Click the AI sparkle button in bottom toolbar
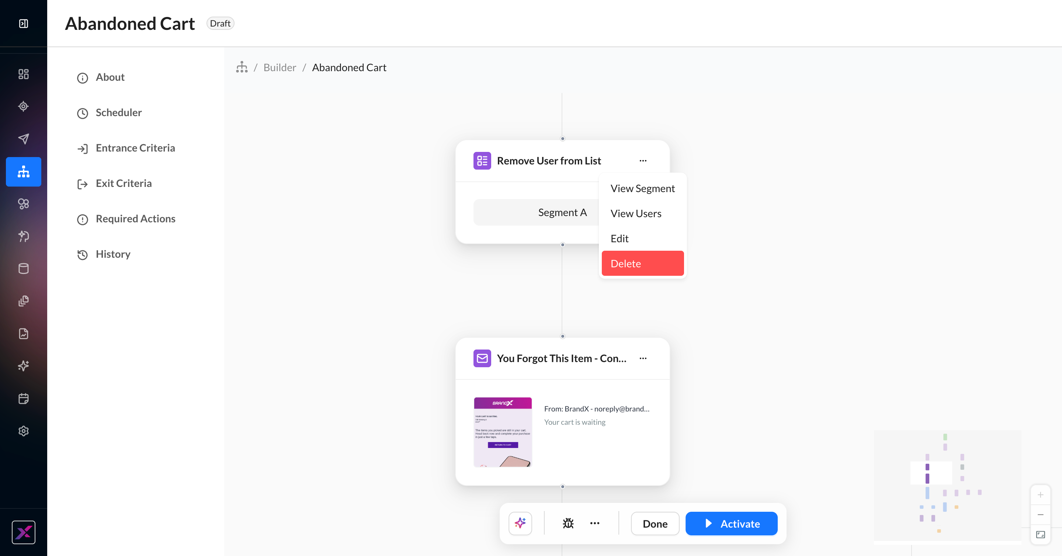This screenshot has width=1062, height=556. pos(520,524)
